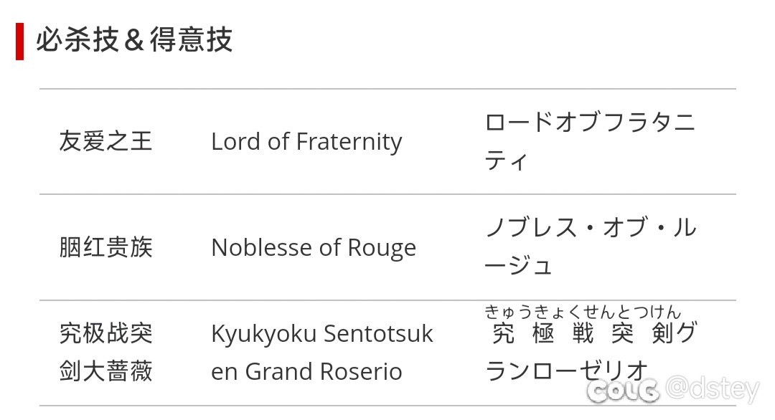
Task: Click the ランローゼリオ katakana line
Action: tap(566, 371)
